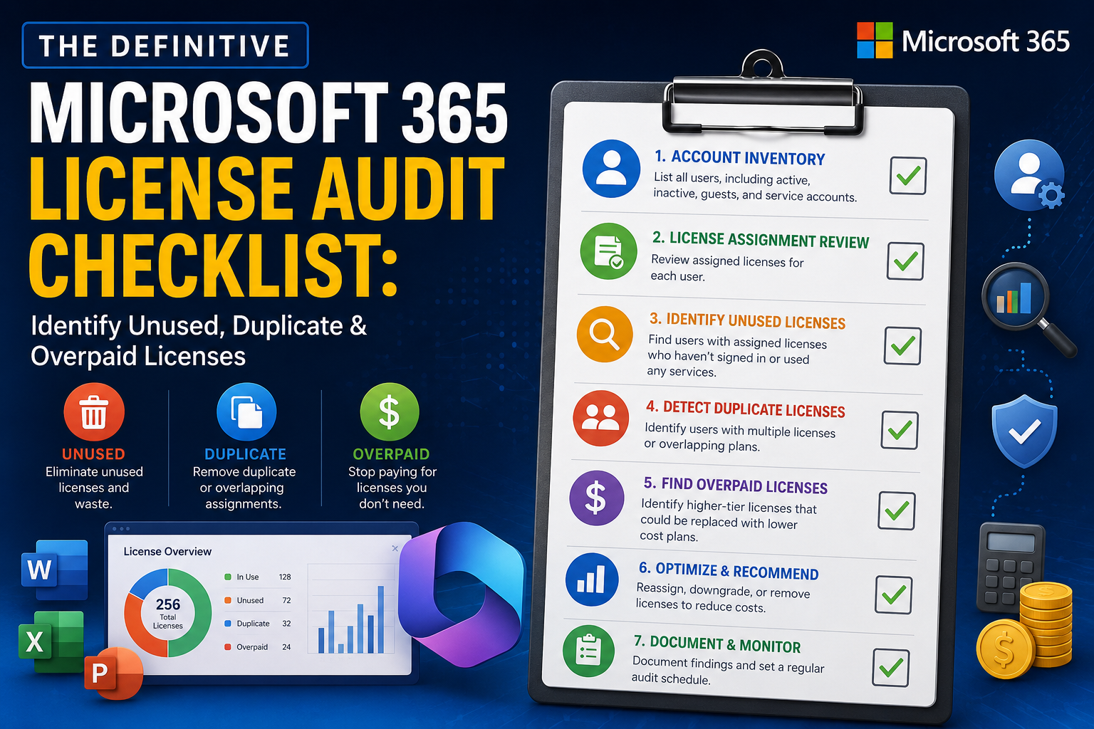This screenshot has width=1094, height=729.
Task: Click 'Document findings and set a regular audit schedule.'
Action: [x=727, y=671]
